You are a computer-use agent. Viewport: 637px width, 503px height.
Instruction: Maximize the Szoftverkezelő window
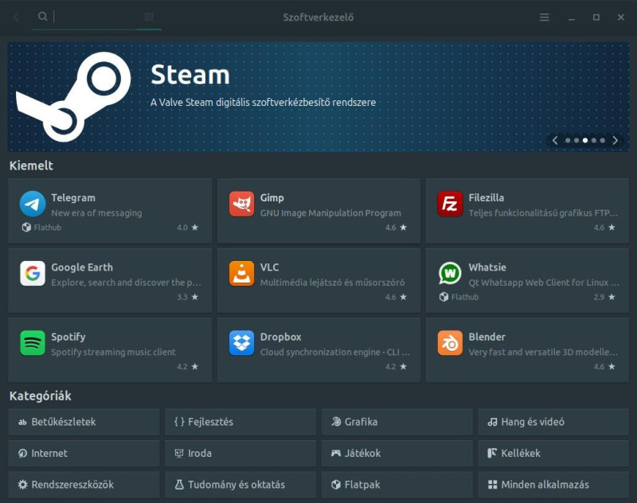596,17
